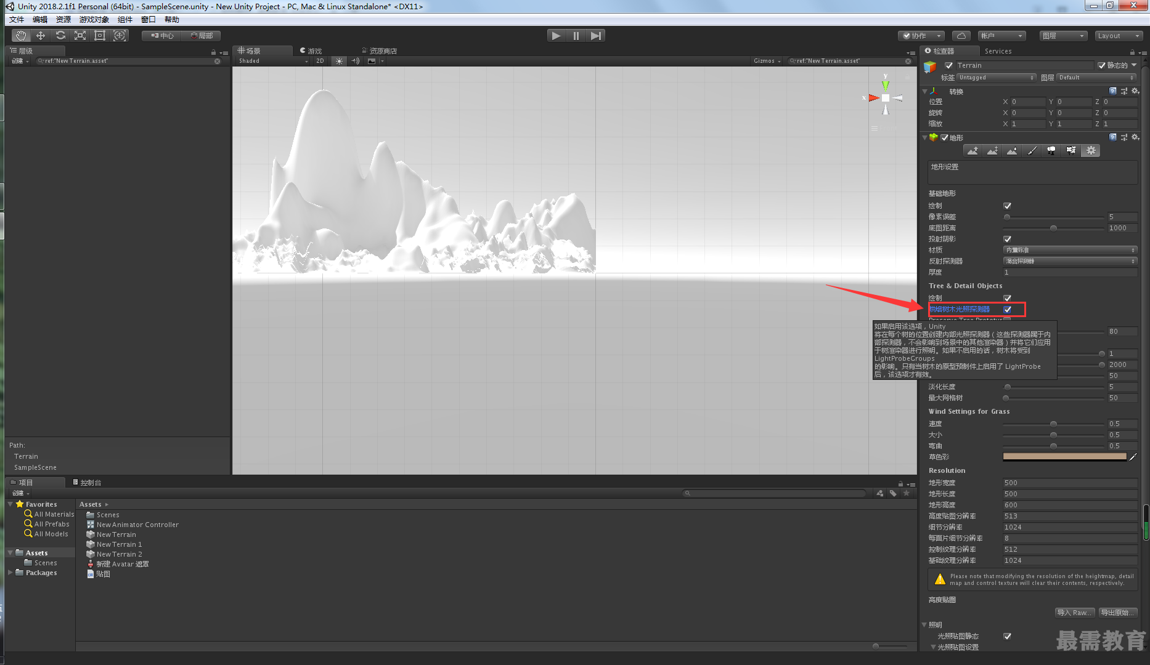Toggle the 投射阴影 checkbox

(1008, 239)
